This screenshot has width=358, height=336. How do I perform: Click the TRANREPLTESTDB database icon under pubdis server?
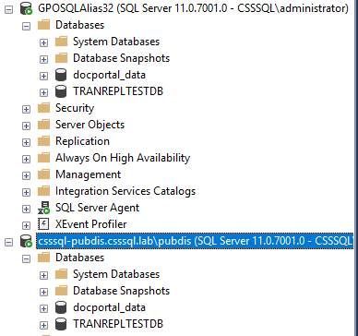click(61, 324)
